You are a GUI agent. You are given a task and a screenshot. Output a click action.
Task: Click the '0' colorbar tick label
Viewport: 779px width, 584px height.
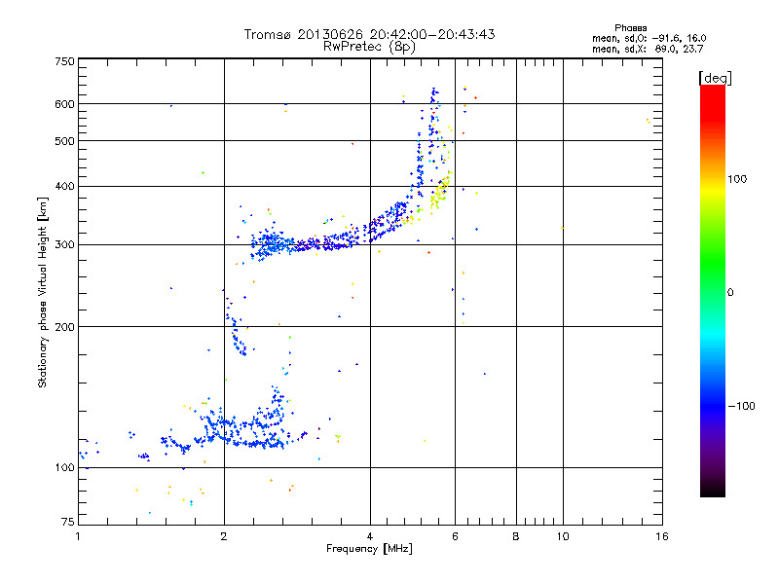click(730, 293)
